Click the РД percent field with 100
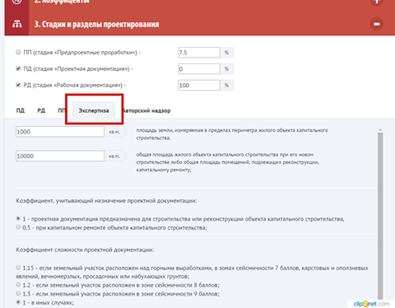Image resolution: width=395 pixels, height=308 pixels. [x=199, y=86]
